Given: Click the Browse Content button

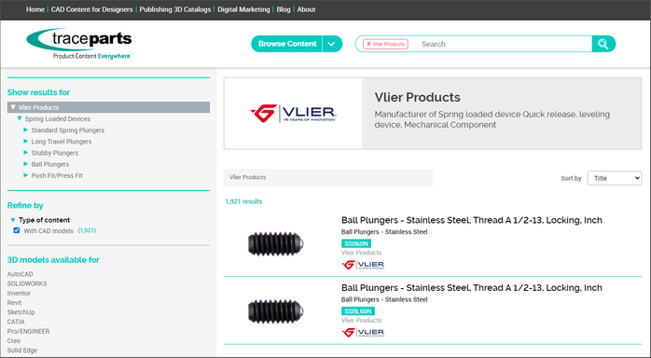Looking at the screenshot, I should pos(287,44).
